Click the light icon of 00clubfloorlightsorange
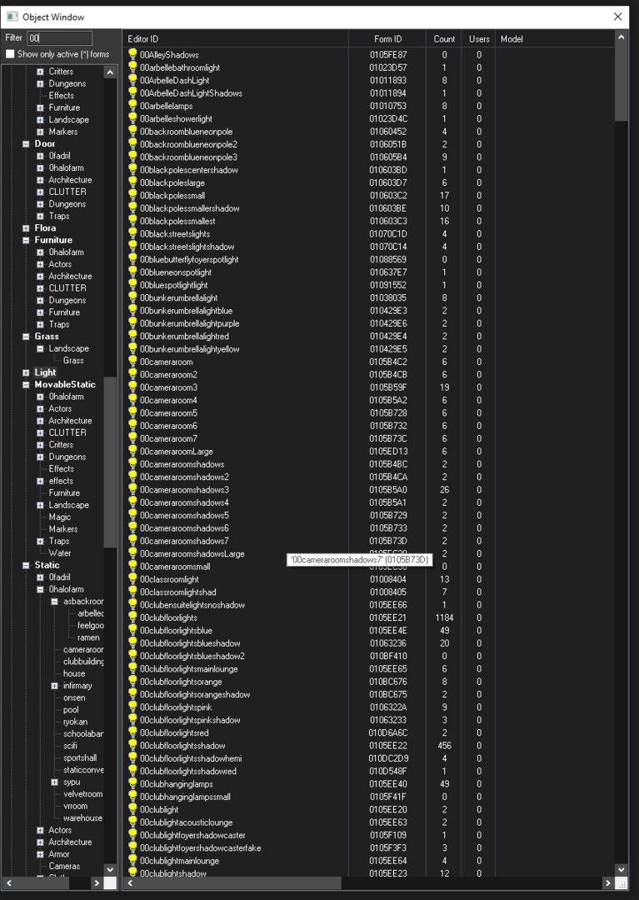 coord(132,682)
